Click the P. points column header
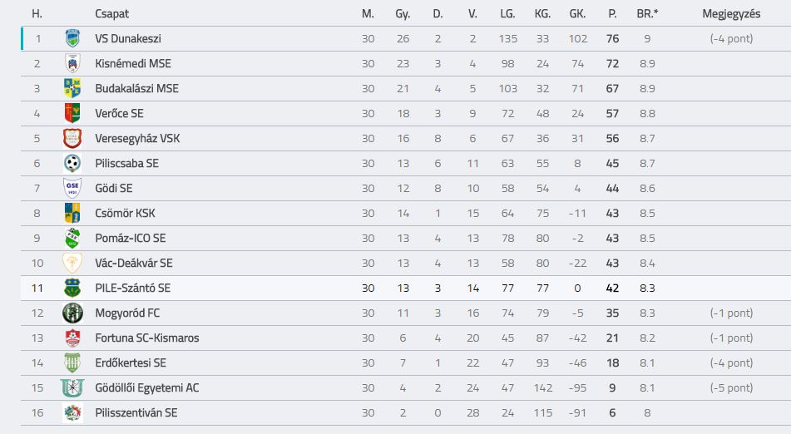 pyautogui.click(x=612, y=13)
